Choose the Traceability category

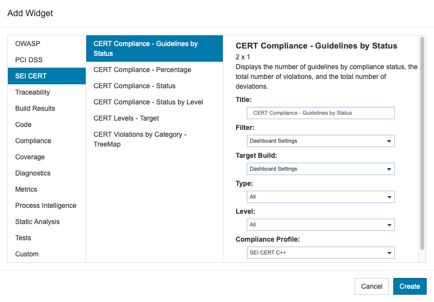(47, 92)
